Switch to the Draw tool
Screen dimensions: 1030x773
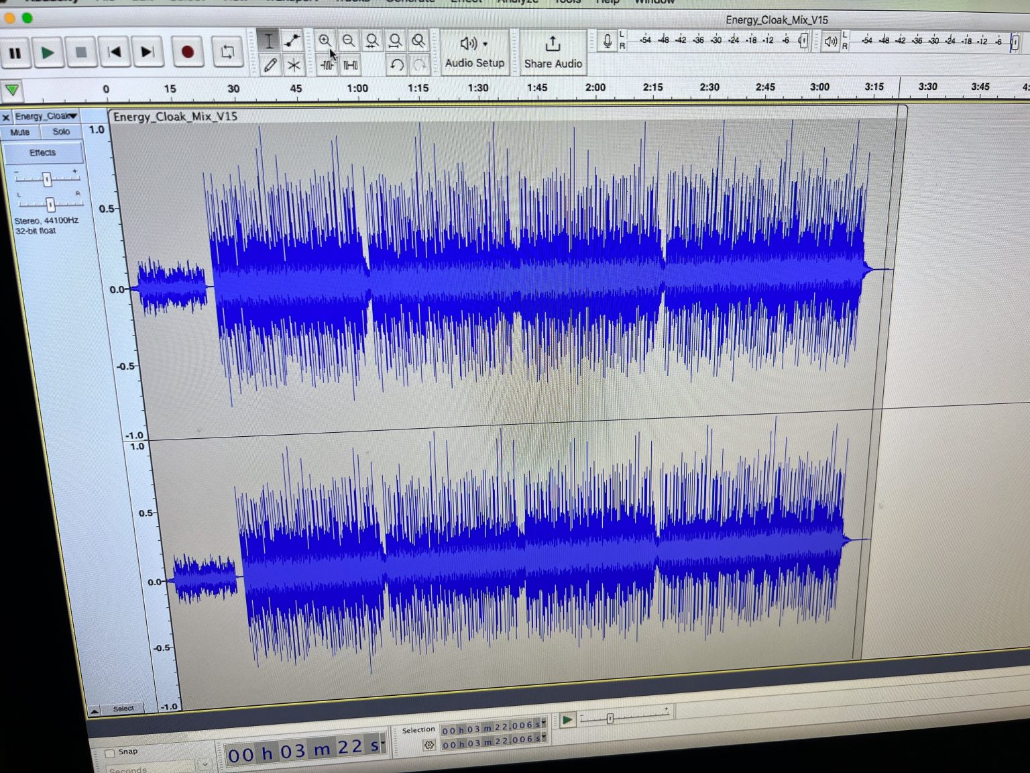pyautogui.click(x=271, y=66)
